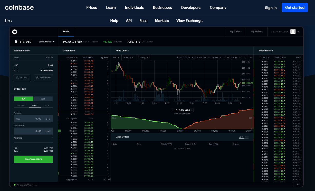Switch order type to Limit
Image resolution: width=315 pixels, height=191 pixels.
pos(35,105)
